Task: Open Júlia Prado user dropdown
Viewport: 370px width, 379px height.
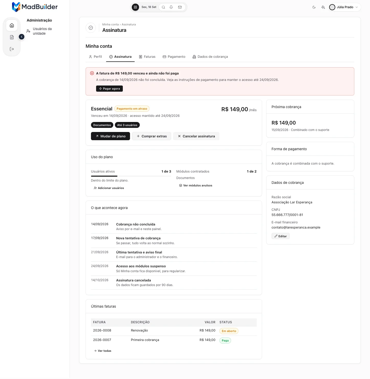Action: (344, 7)
